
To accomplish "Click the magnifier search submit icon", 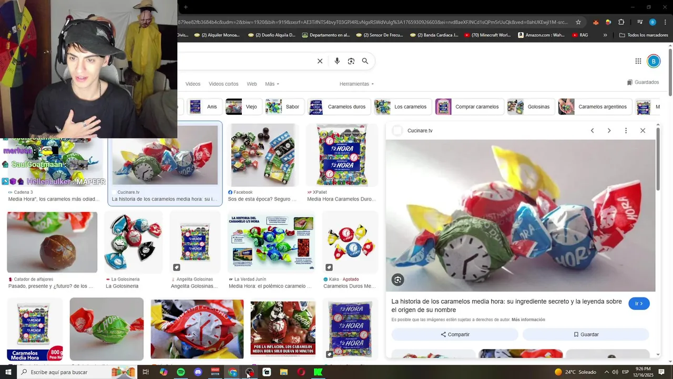I will pyautogui.click(x=365, y=61).
